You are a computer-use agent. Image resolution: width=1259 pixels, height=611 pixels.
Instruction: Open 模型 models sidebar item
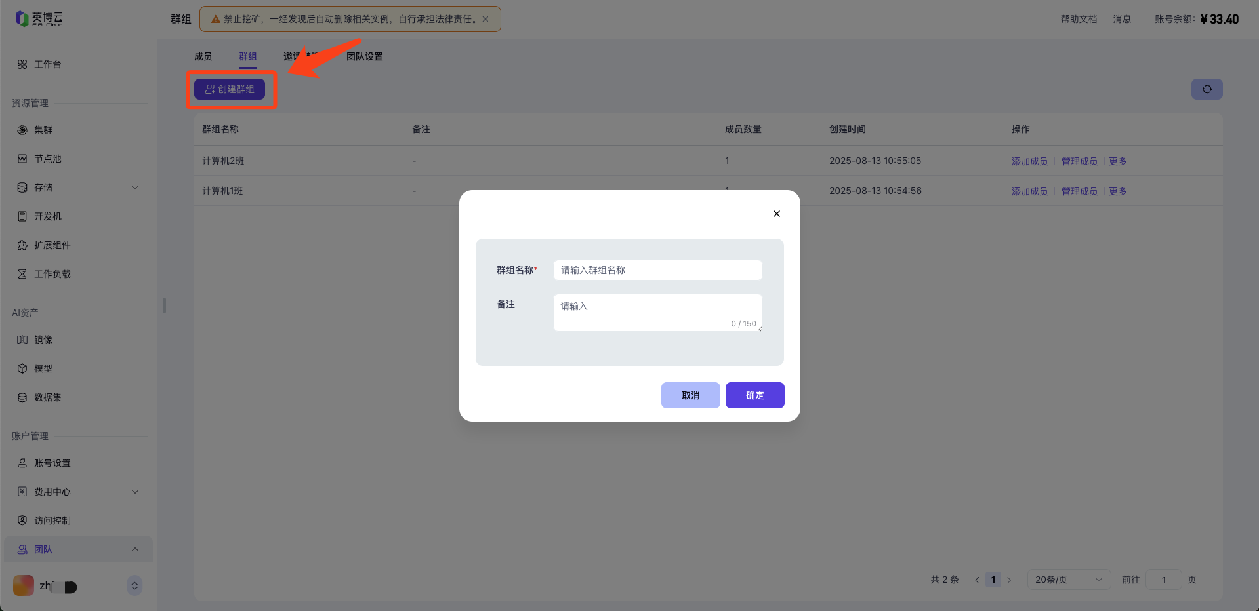coord(43,368)
